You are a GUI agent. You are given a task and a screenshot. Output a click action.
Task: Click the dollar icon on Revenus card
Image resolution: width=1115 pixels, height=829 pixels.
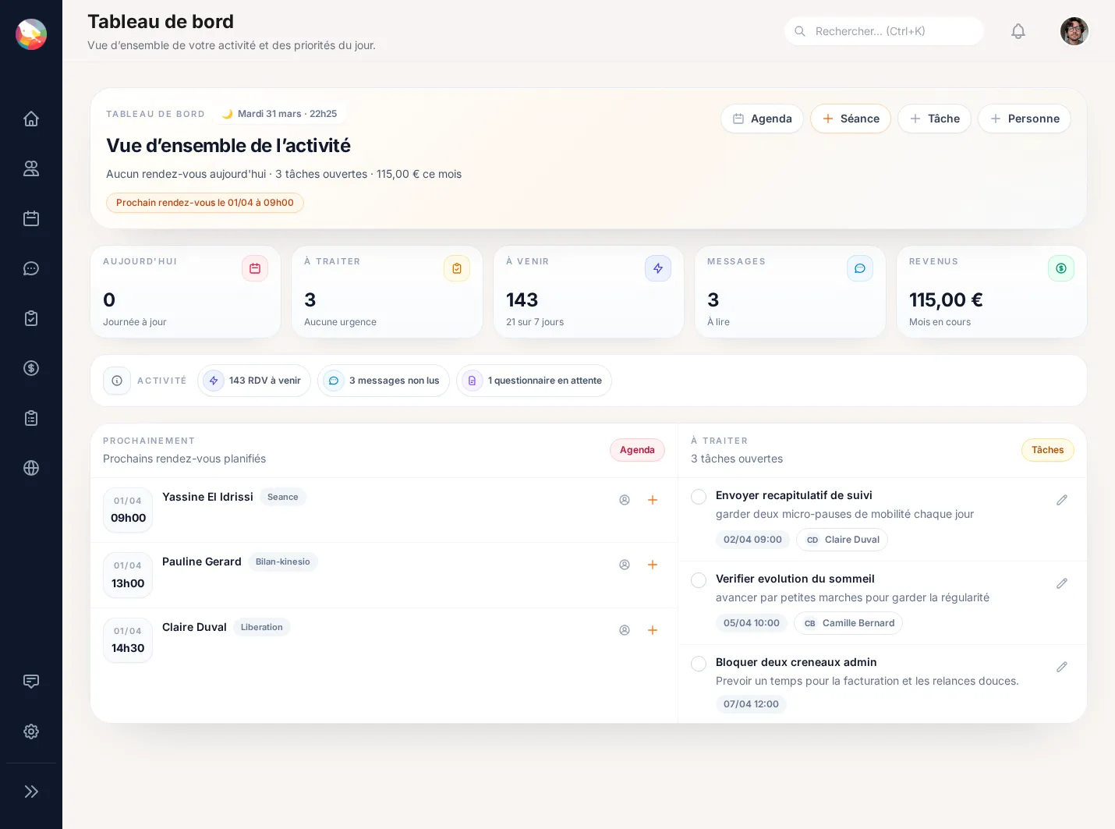[1061, 268]
